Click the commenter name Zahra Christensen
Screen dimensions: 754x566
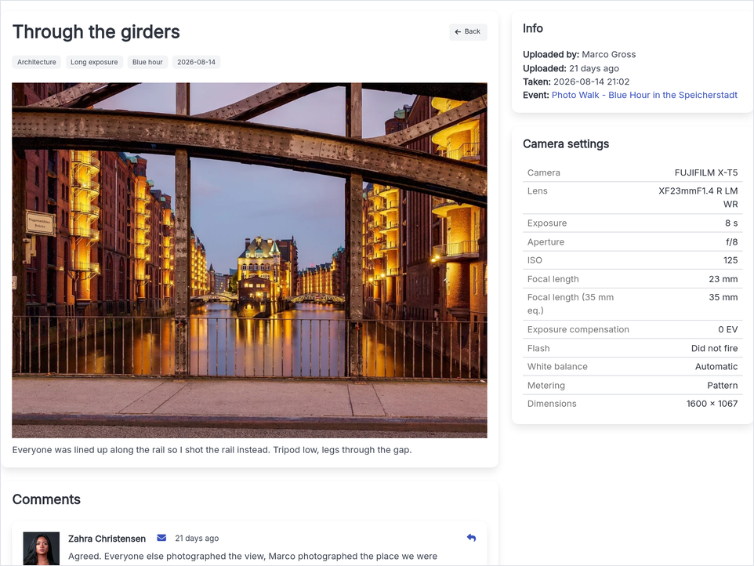click(x=107, y=539)
